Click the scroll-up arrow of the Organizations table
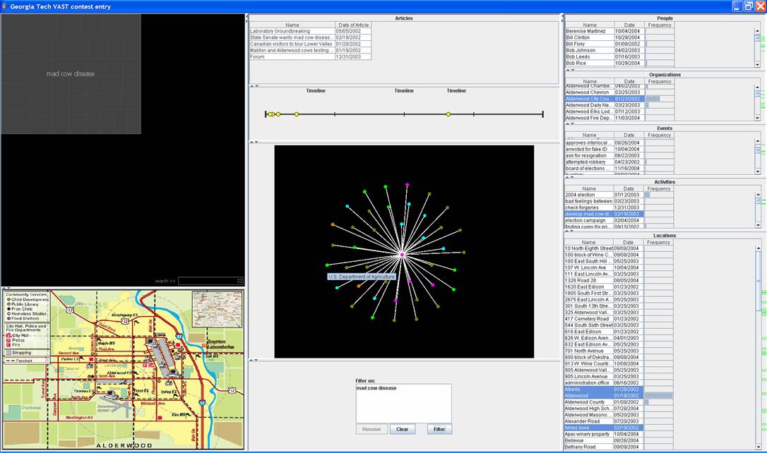The width and height of the screenshot is (767, 453). click(757, 87)
